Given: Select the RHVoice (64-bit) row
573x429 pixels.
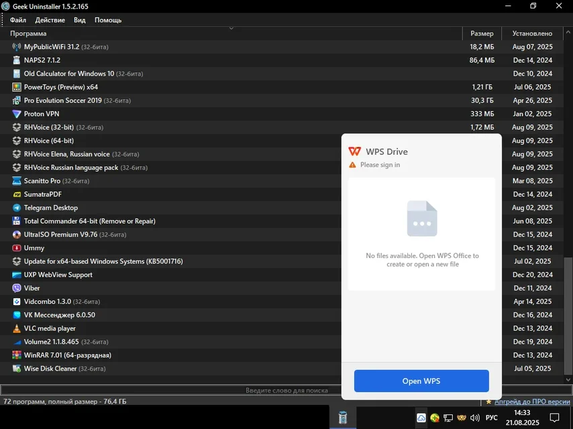Looking at the screenshot, I should point(170,141).
